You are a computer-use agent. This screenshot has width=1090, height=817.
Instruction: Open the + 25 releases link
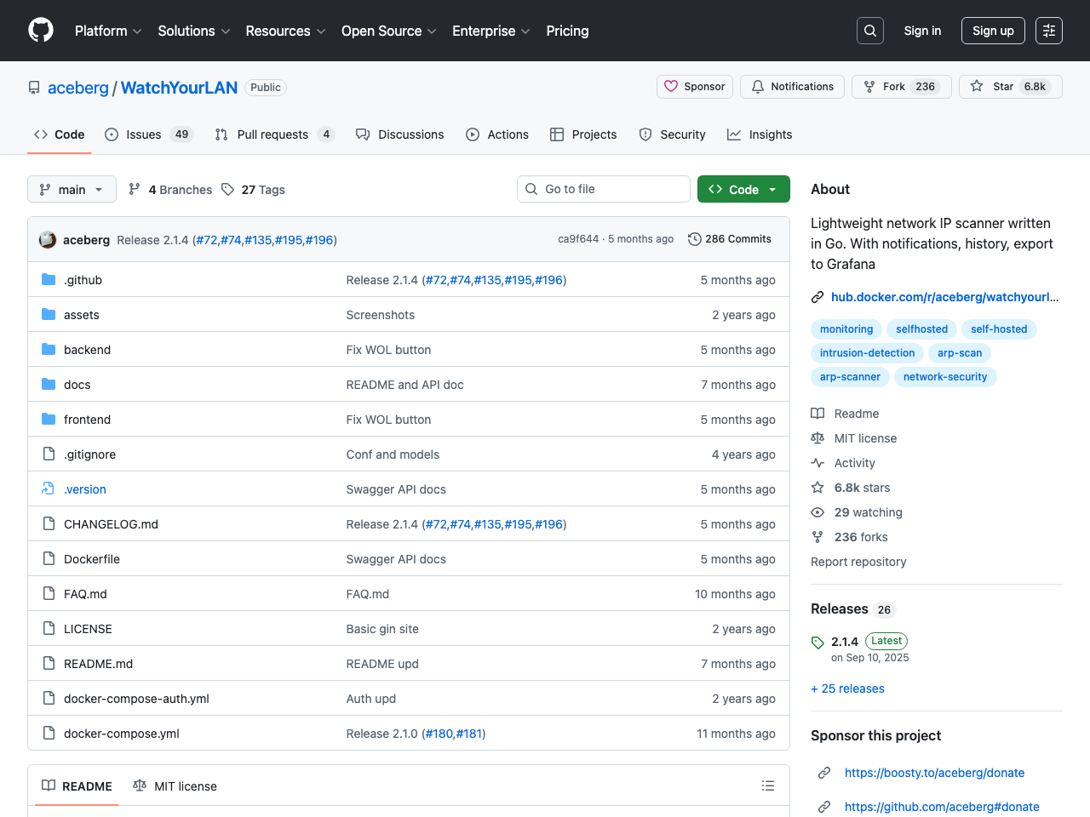pyautogui.click(x=847, y=688)
